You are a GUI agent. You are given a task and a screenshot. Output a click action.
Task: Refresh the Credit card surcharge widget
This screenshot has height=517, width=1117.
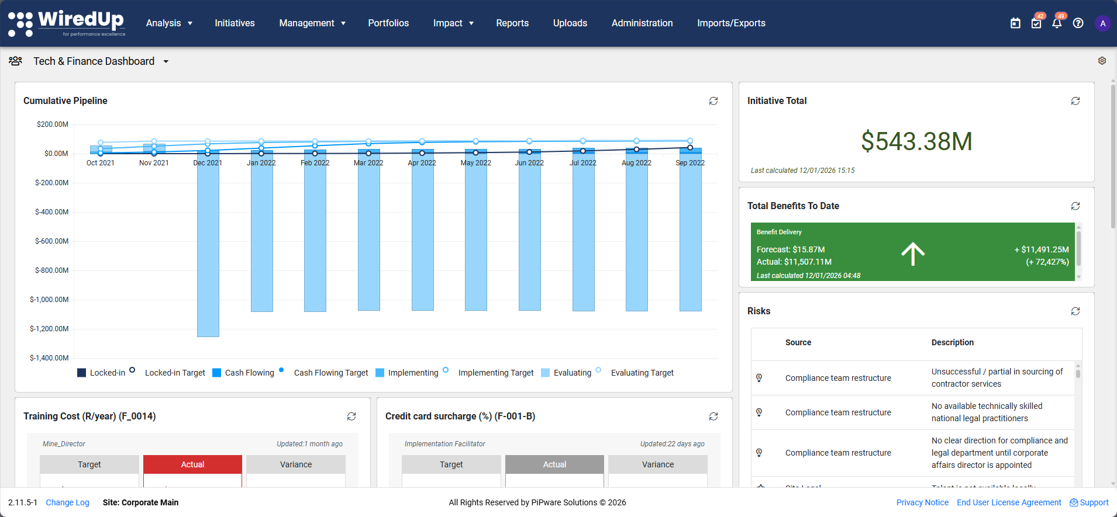click(x=713, y=417)
